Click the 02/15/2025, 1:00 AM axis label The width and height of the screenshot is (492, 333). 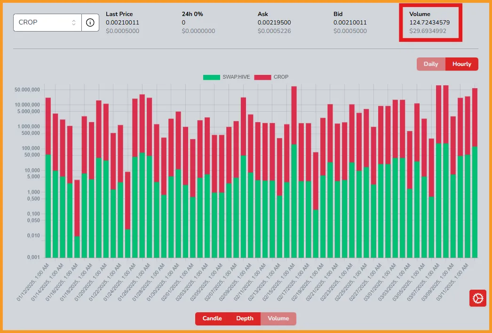tap(279, 282)
